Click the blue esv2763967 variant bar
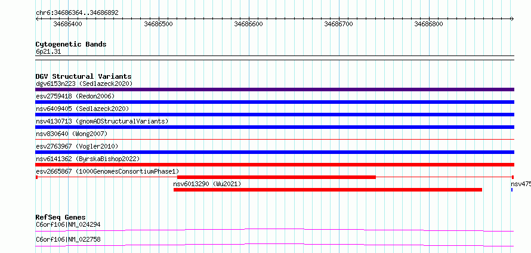531x253 pixels. (x=274, y=152)
